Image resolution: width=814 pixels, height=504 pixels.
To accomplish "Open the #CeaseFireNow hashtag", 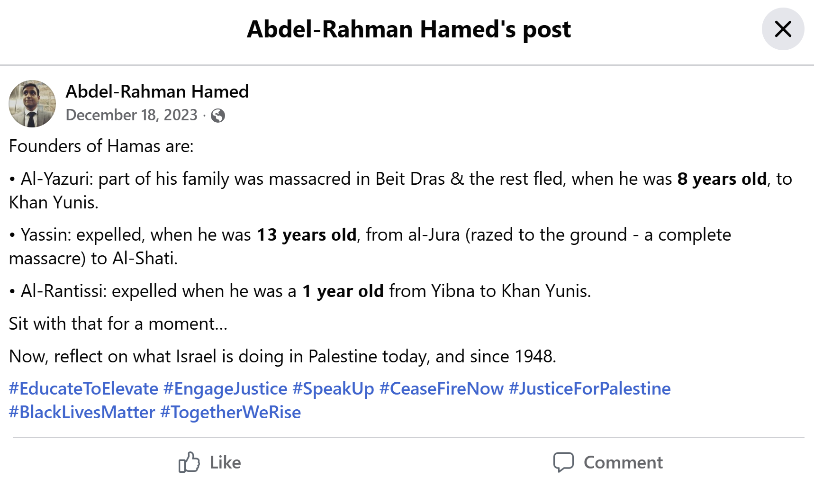I will 441,388.
